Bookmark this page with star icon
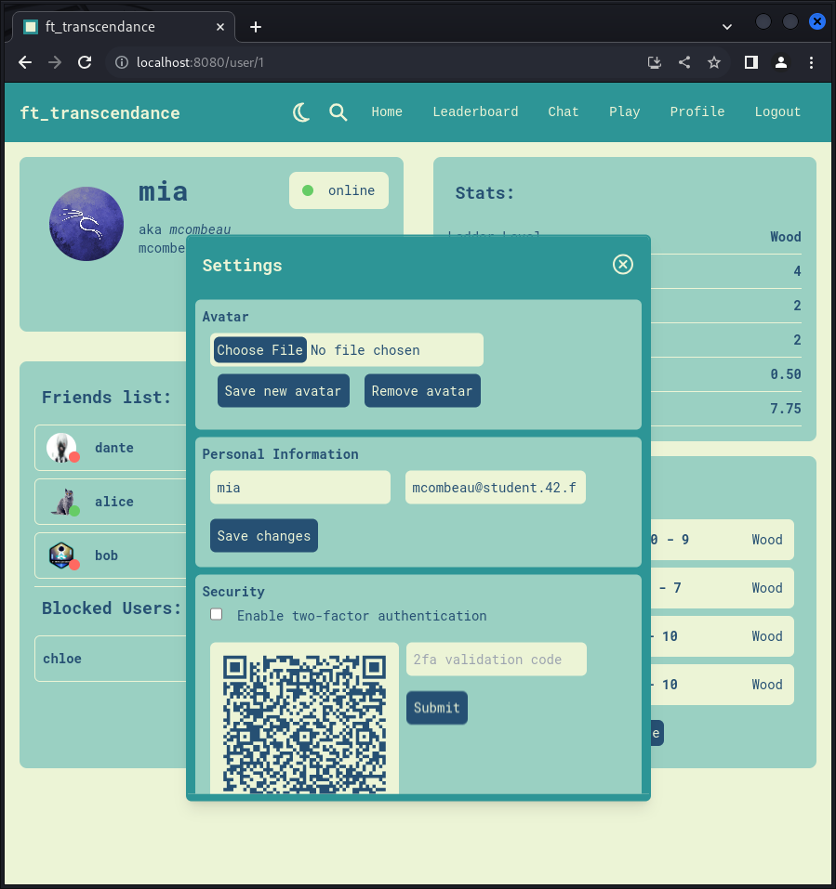The height and width of the screenshot is (889, 836). pyautogui.click(x=714, y=62)
